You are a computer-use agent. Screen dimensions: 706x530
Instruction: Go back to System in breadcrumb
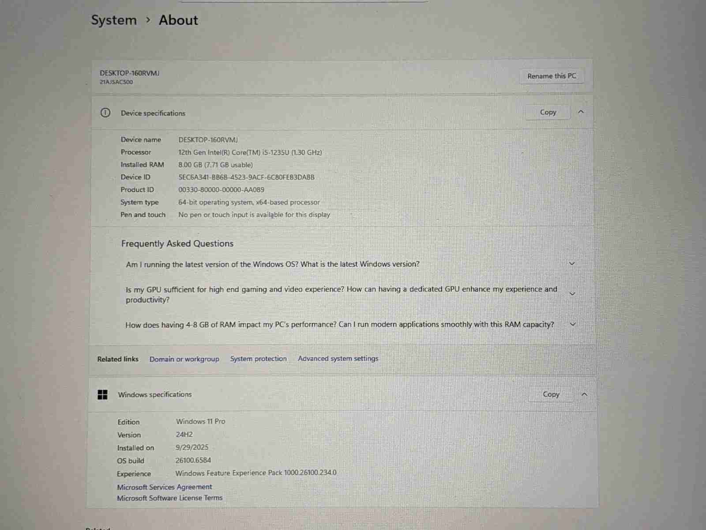click(x=114, y=20)
